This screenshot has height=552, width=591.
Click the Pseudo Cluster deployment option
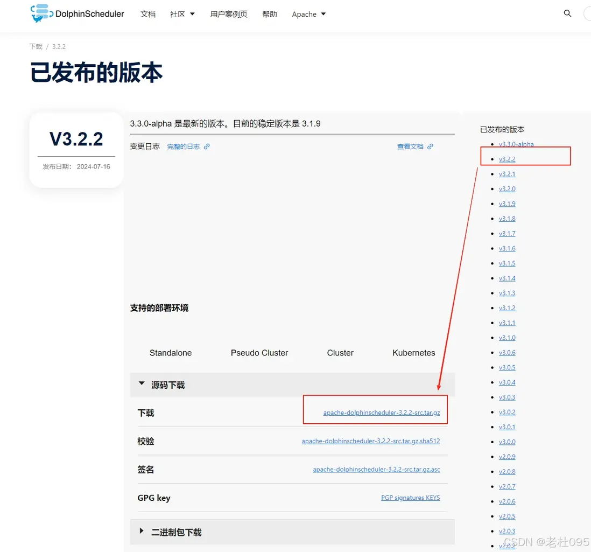(x=259, y=353)
